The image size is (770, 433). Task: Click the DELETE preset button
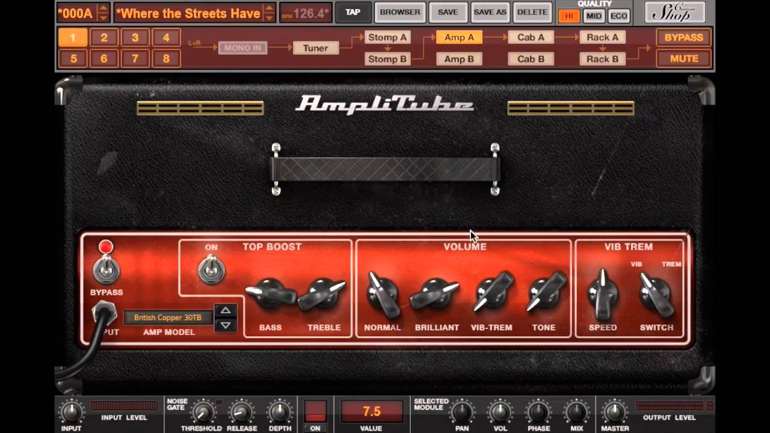tap(532, 12)
